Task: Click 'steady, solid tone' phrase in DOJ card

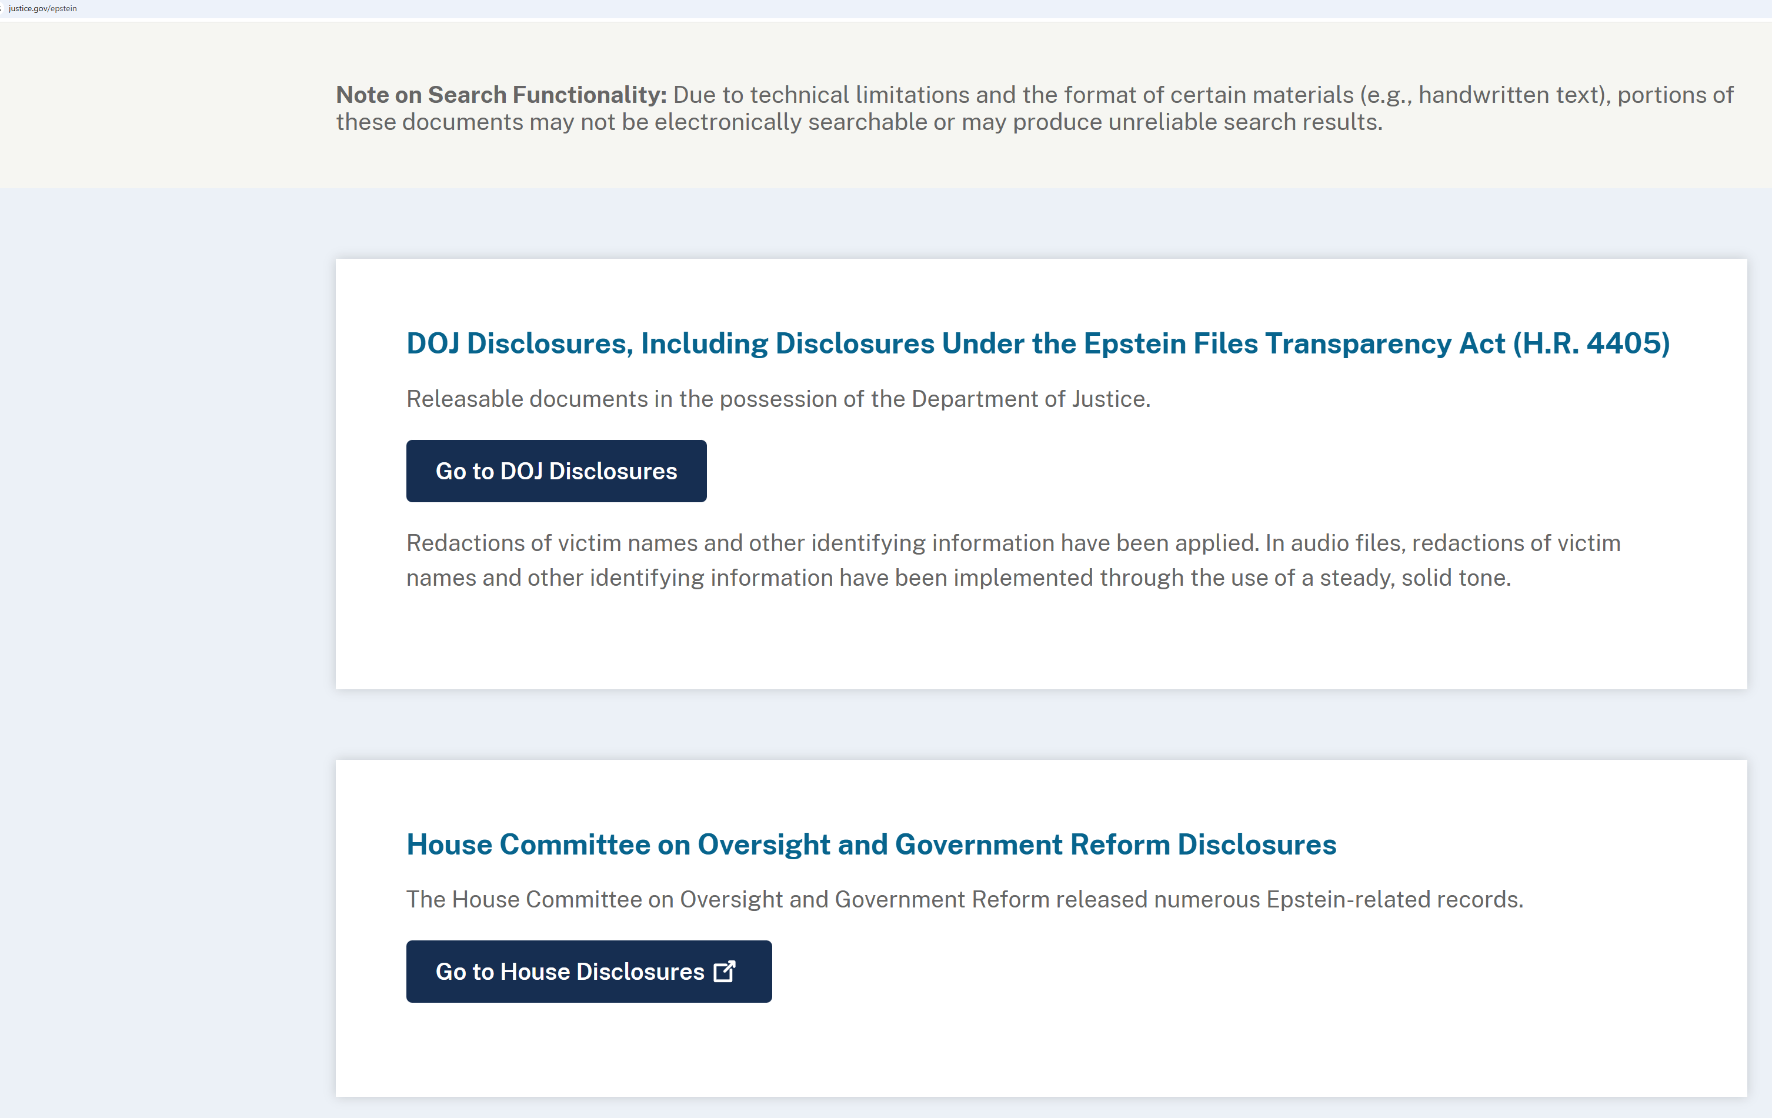Action: [x=1414, y=578]
